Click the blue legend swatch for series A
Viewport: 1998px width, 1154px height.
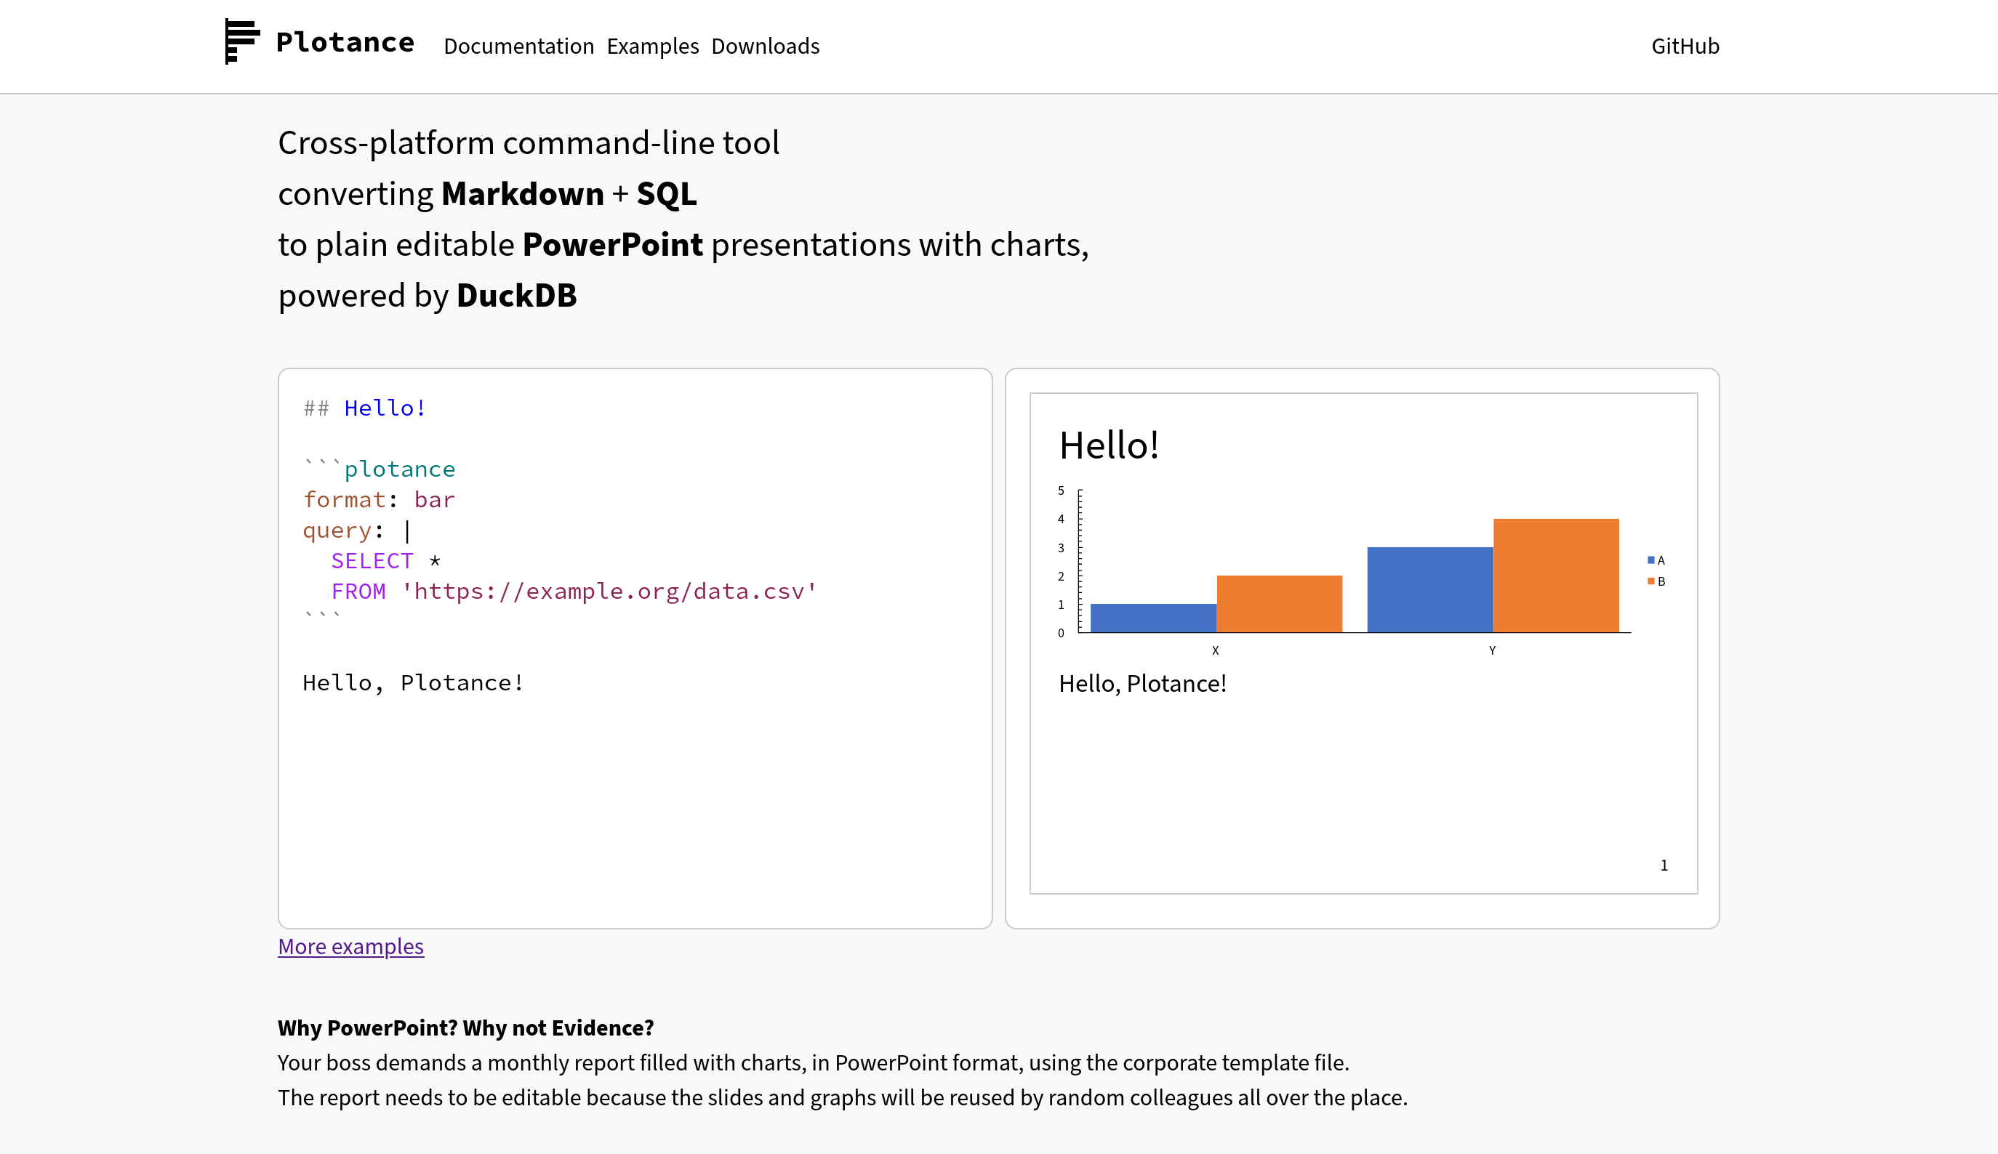pos(1650,560)
